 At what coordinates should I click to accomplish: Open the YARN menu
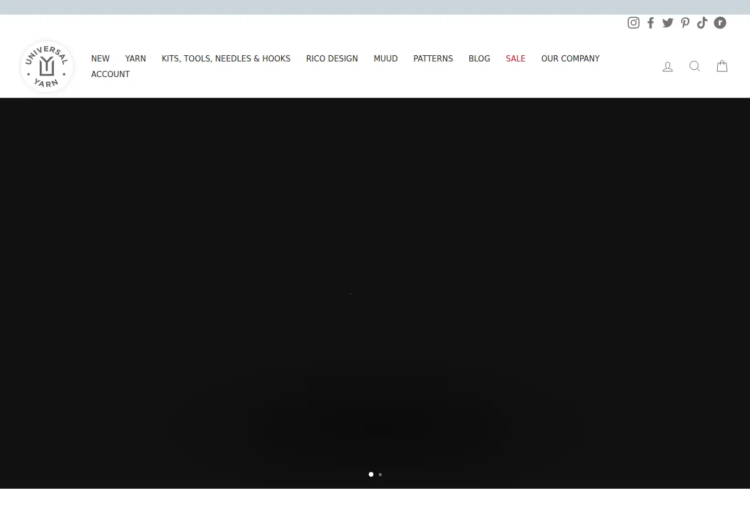coord(135,58)
